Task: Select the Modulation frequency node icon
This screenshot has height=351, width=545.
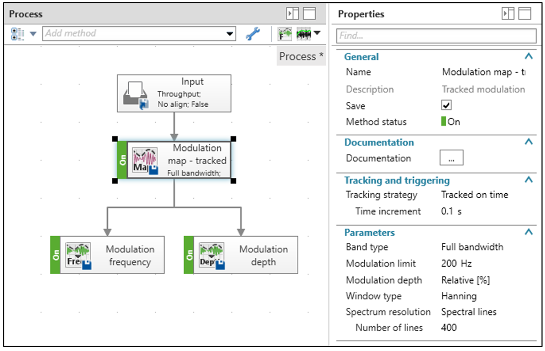Action: coord(78,255)
